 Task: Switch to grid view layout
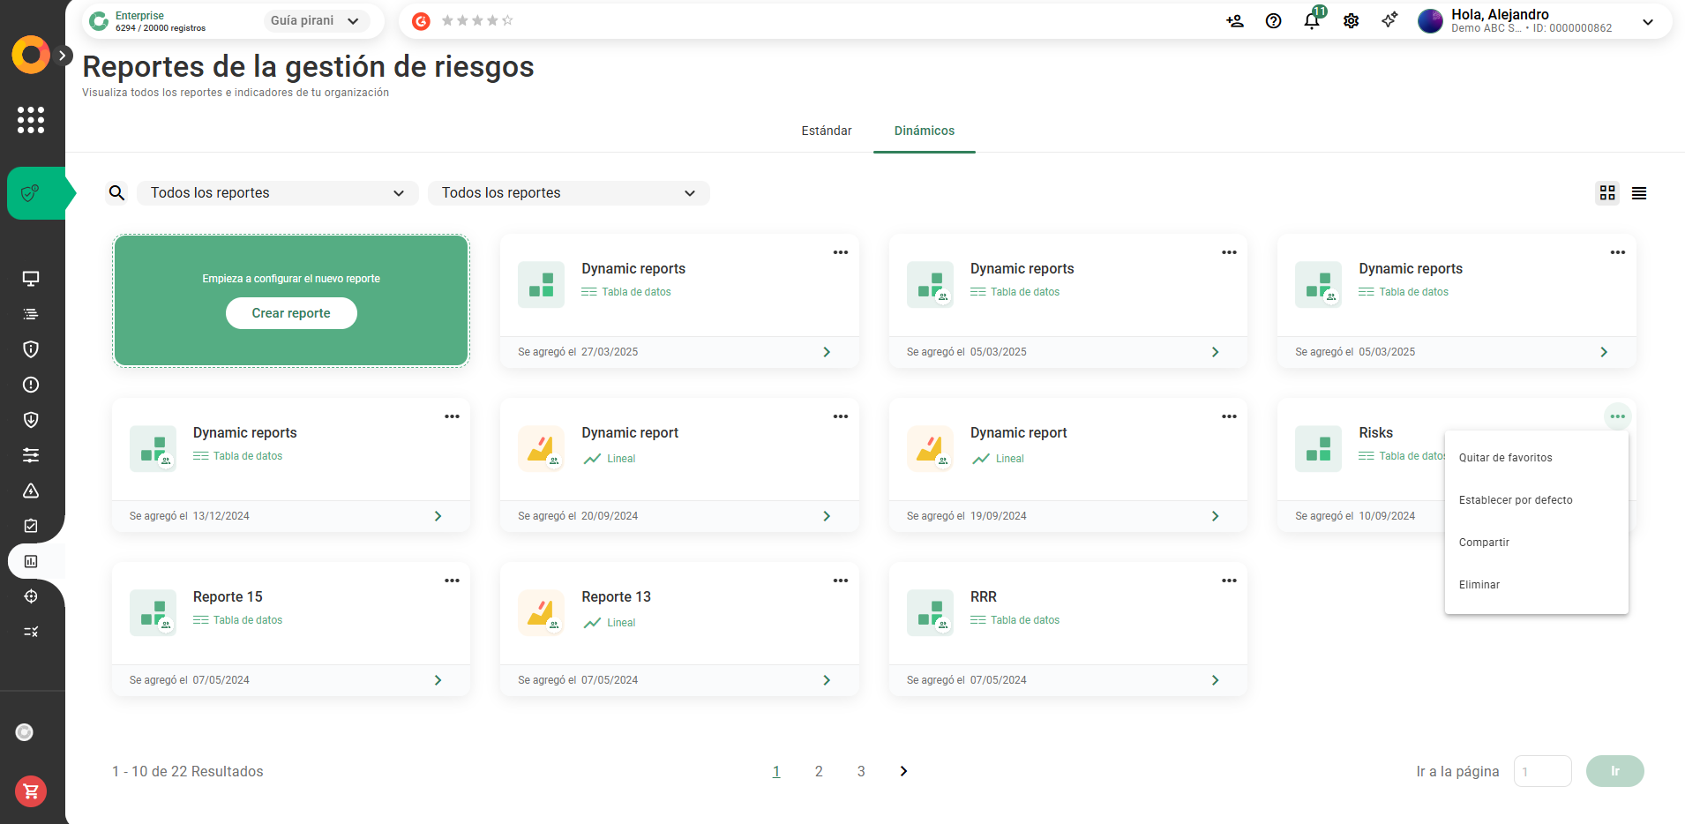[1607, 193]
